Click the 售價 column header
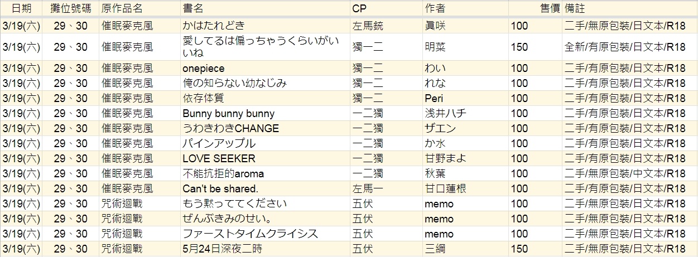The image size is (698, 257). point(535,8)
